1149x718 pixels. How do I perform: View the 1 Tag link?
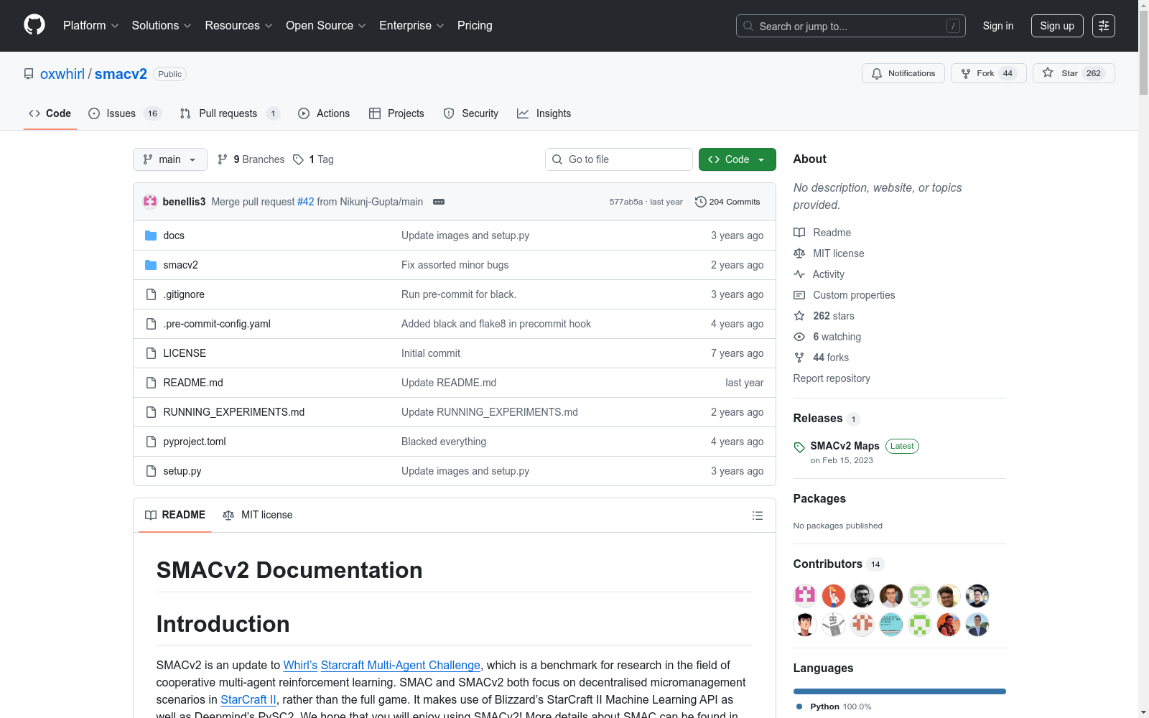tap(314, 159)
